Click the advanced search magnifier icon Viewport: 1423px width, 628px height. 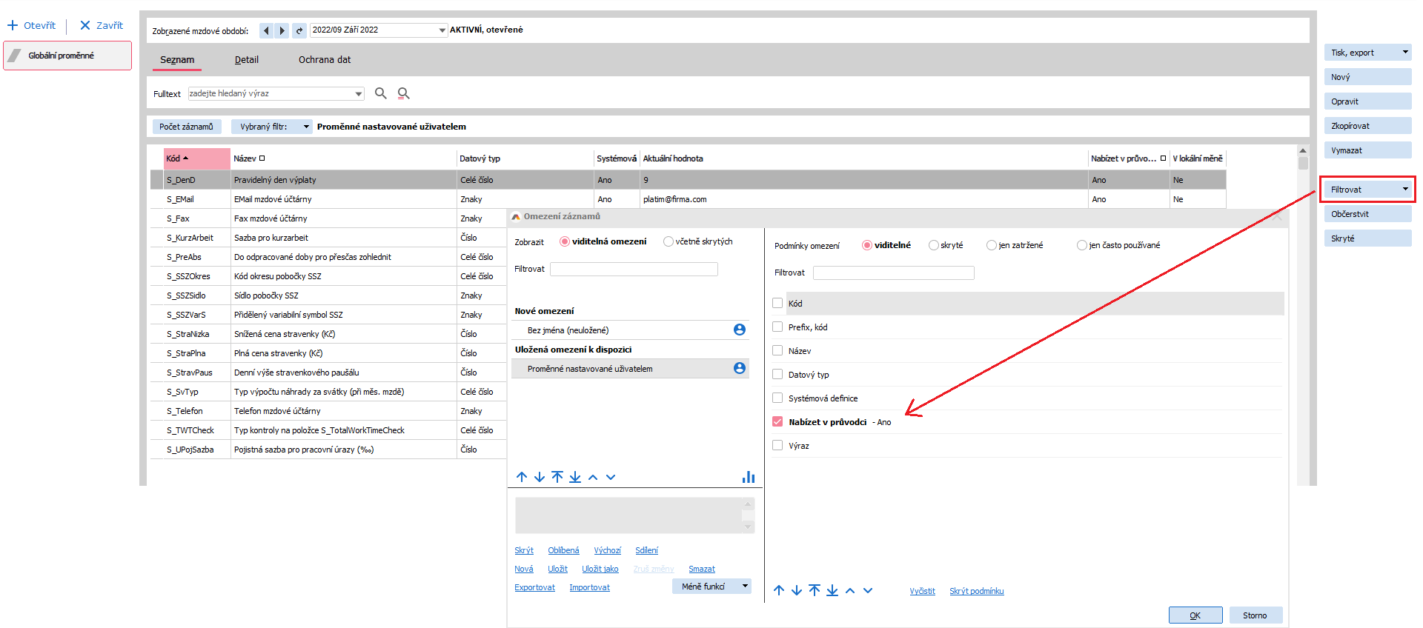(403, 93)
